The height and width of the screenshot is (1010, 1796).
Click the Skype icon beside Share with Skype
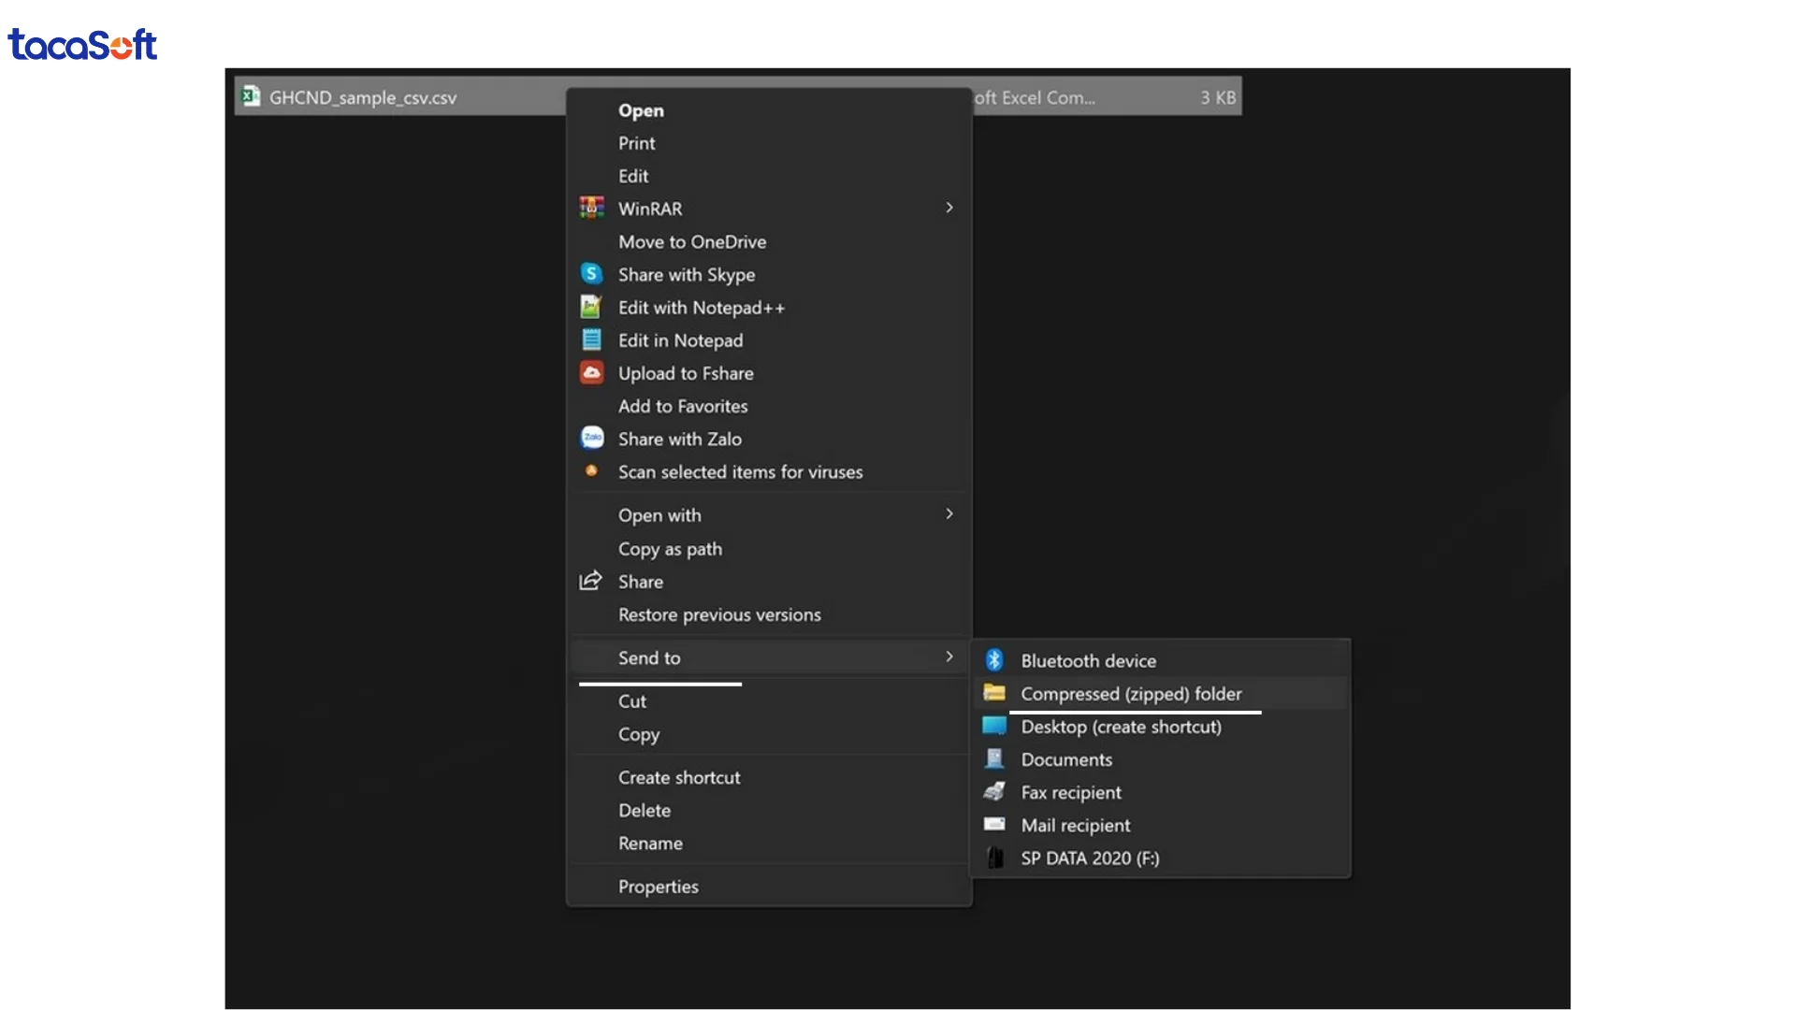(591, 273)
